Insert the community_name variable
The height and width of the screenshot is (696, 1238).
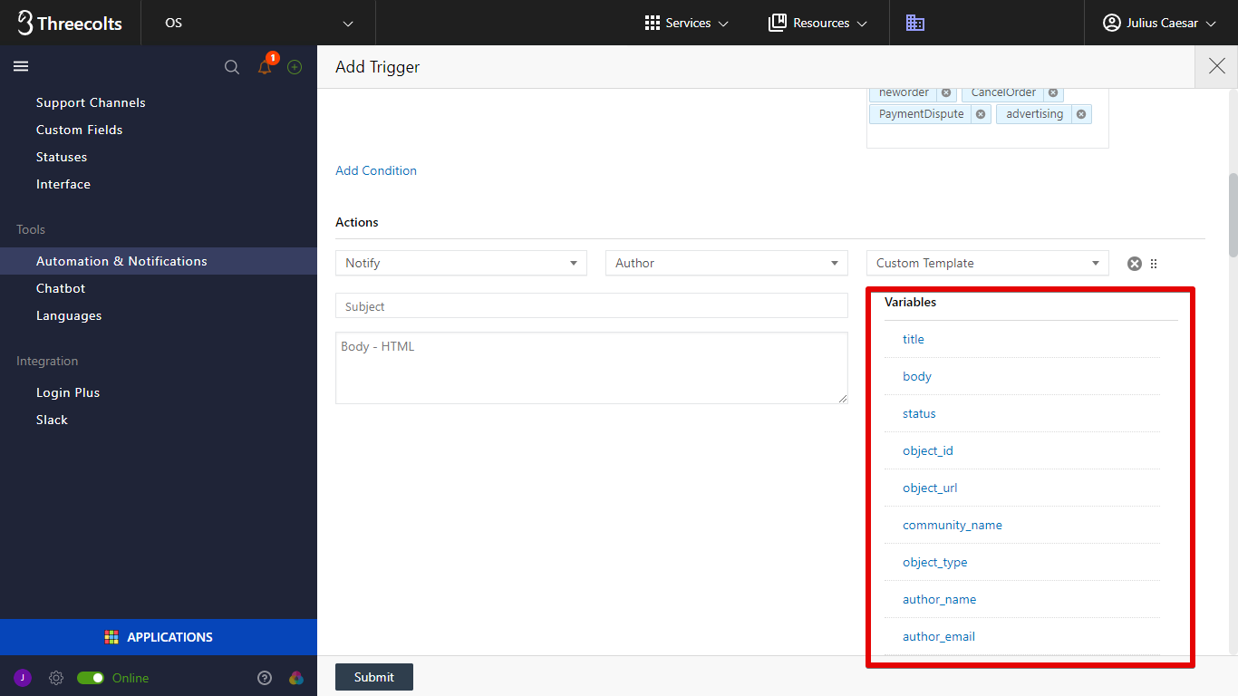(953, 525)
